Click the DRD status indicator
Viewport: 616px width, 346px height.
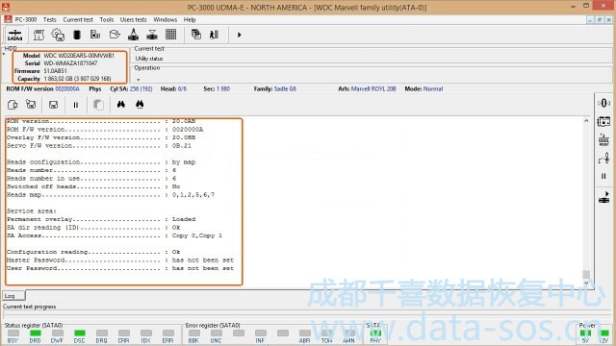coord(35,334)
